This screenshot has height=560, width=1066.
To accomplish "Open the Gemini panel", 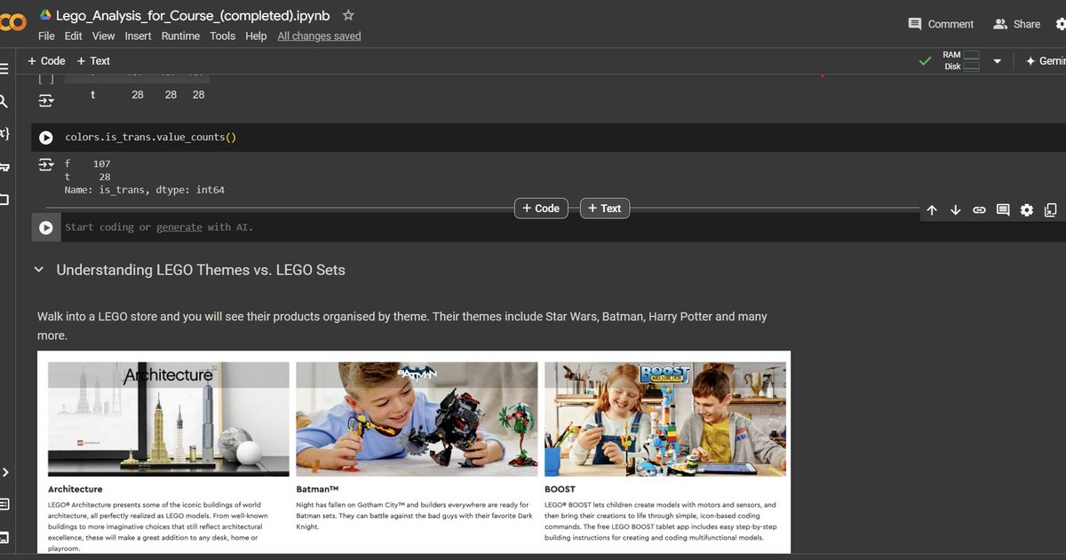I will click(x=1044, y=61).
